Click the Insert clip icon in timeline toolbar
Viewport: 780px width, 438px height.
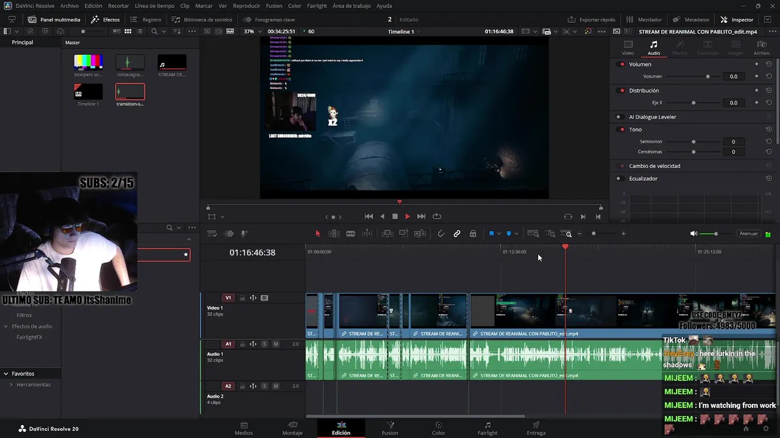[x=387, y=234]
